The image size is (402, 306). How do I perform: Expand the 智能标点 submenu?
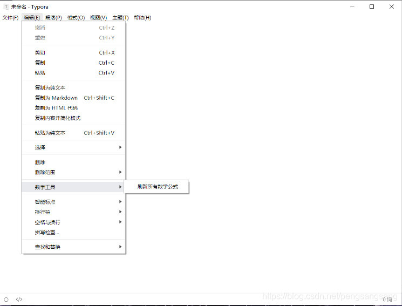coord(73,202)
